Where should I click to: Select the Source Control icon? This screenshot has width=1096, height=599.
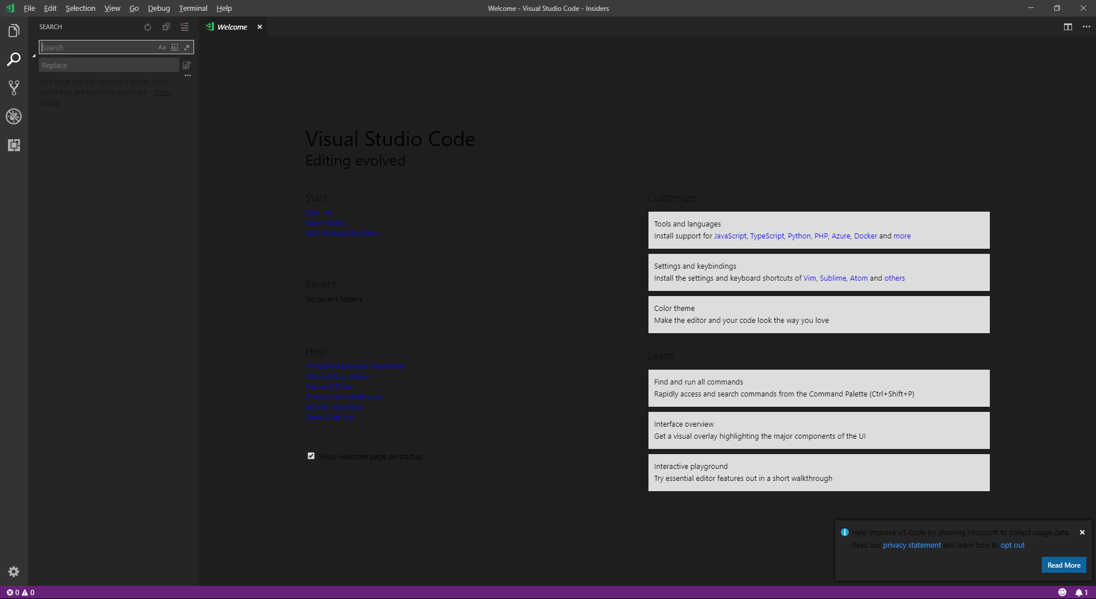click(14, 87)
